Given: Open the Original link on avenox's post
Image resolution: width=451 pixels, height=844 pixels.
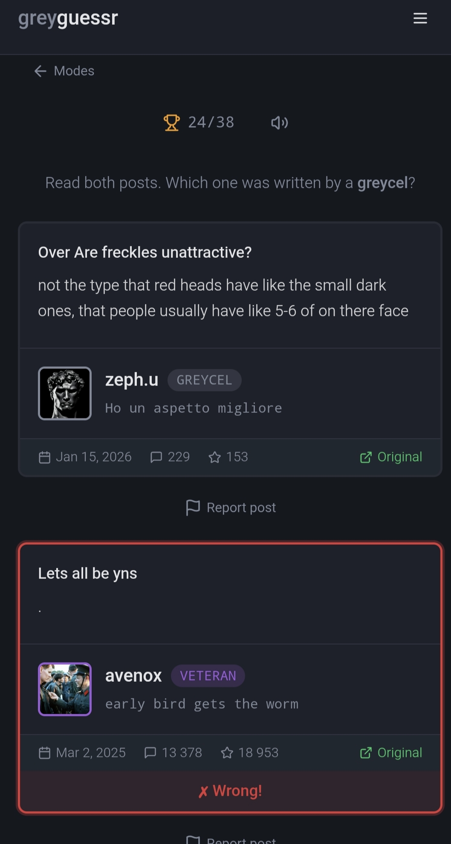Looking at the screenshot, I should (390, 752).
